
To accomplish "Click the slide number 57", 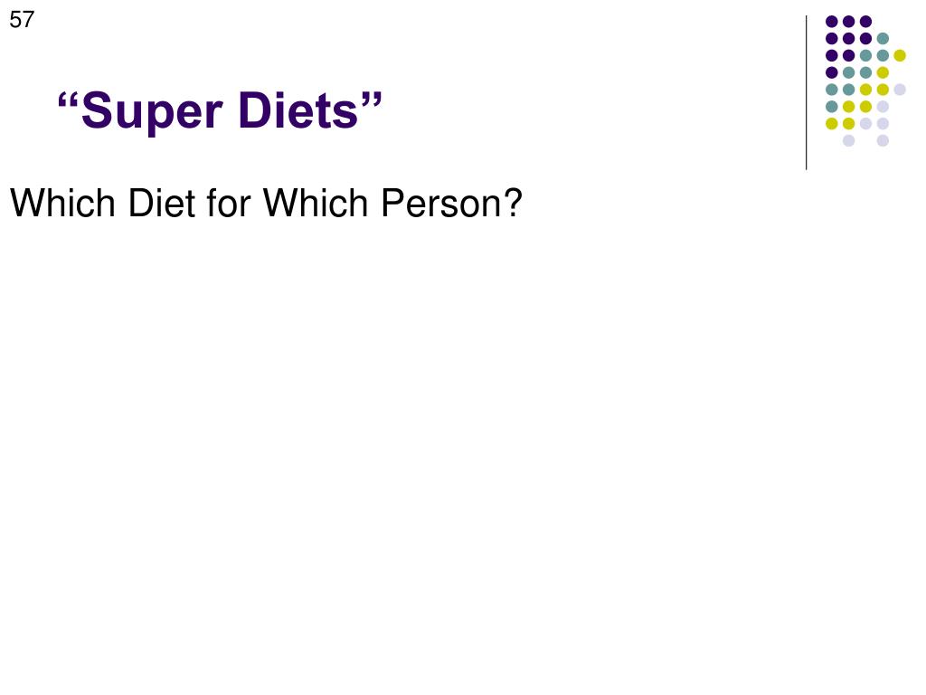I will pyautogui.click(x=21, y=20).
